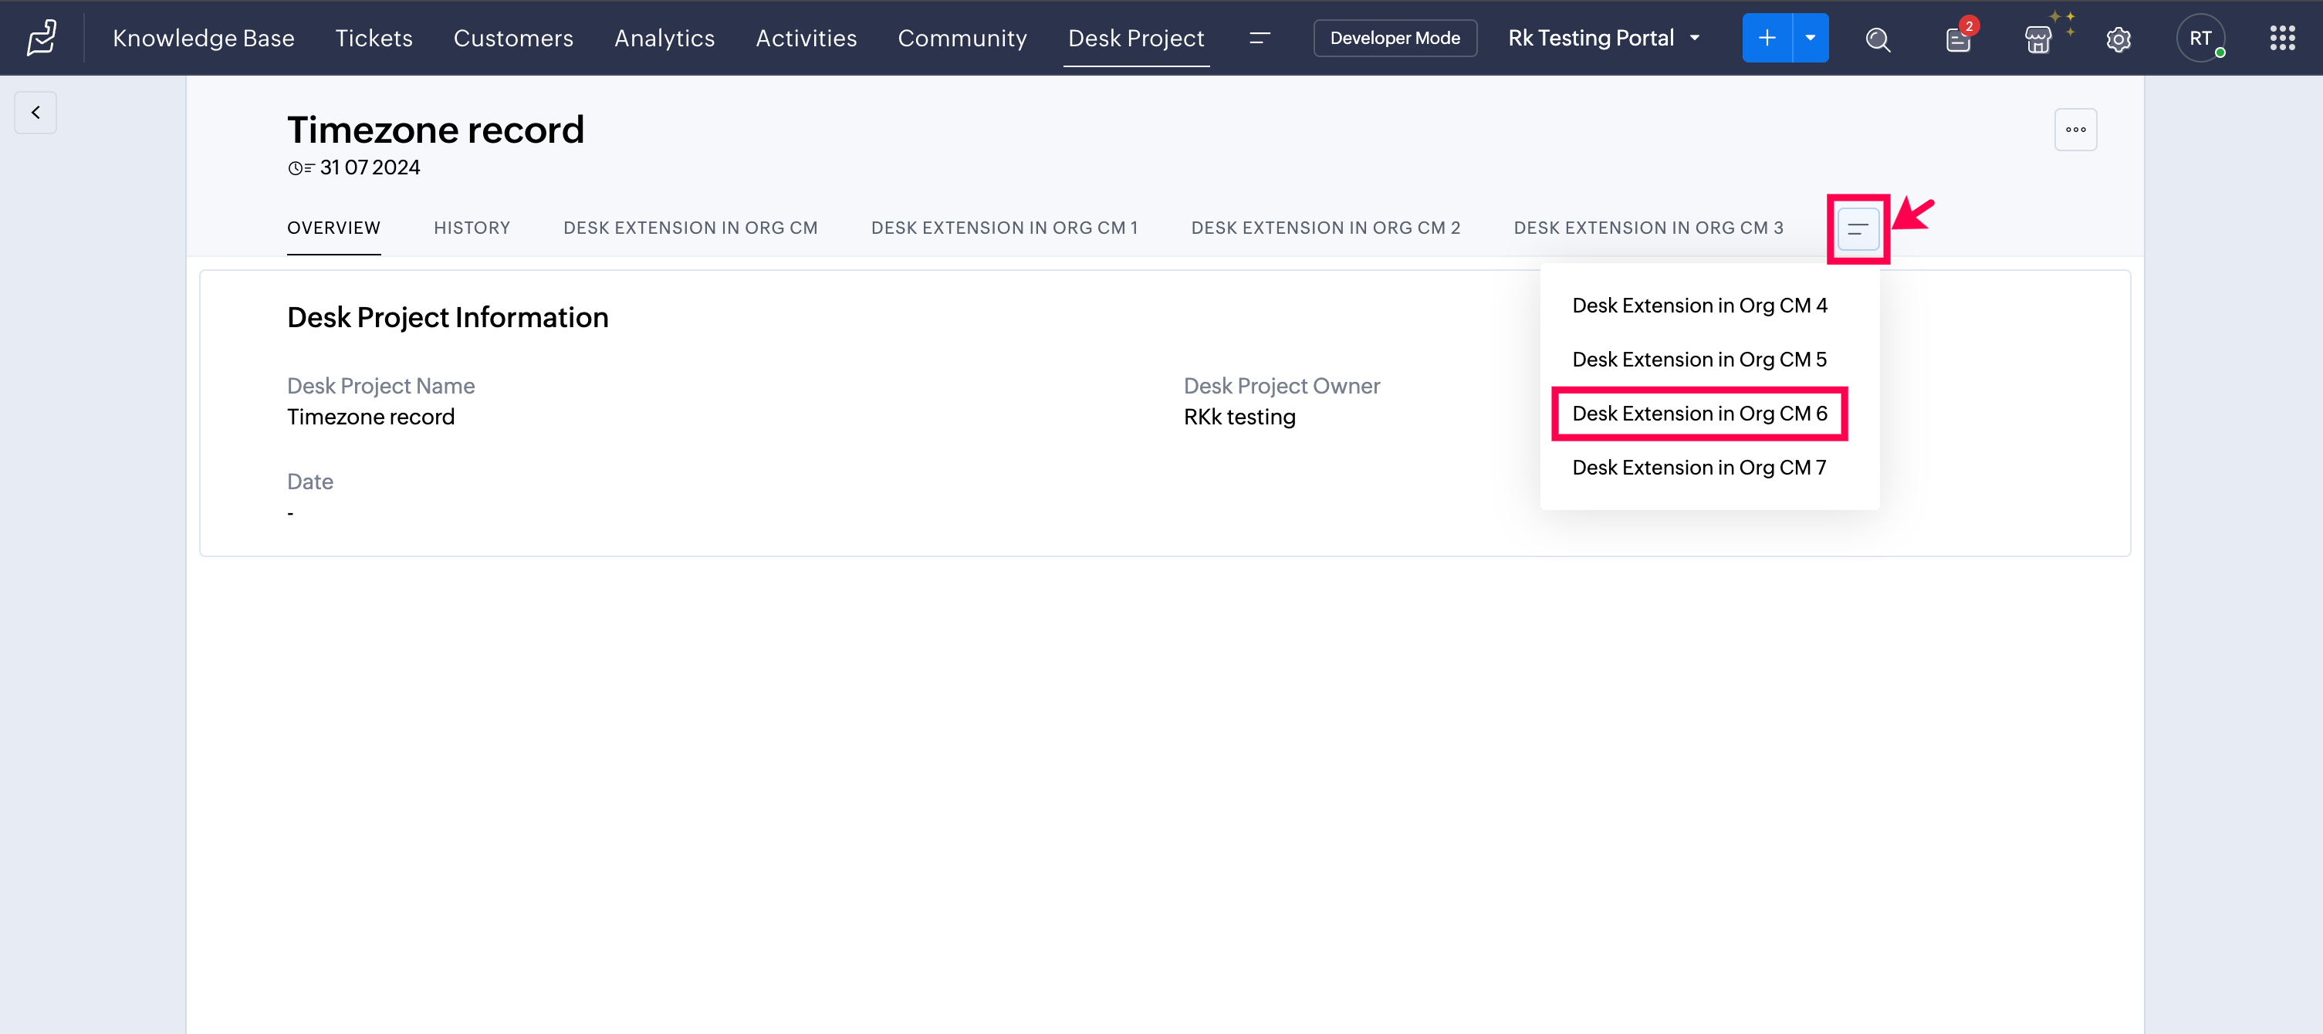The width and height of the screenshot is (2323, 1034).
Task: Select the Overview tab
Action: point(333,228)
